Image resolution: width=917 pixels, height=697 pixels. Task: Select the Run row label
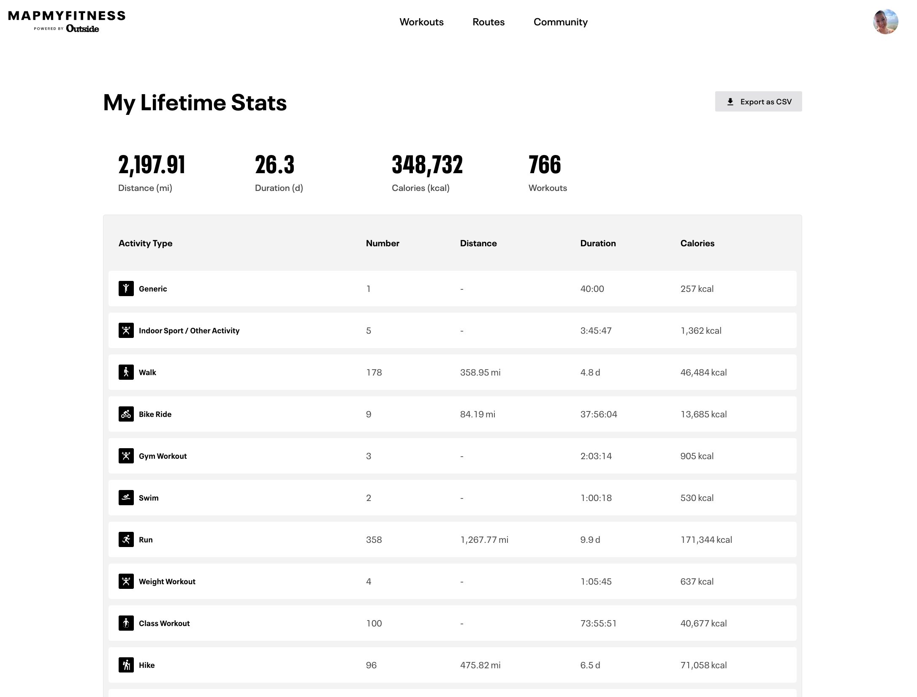[x=146, y=539]
